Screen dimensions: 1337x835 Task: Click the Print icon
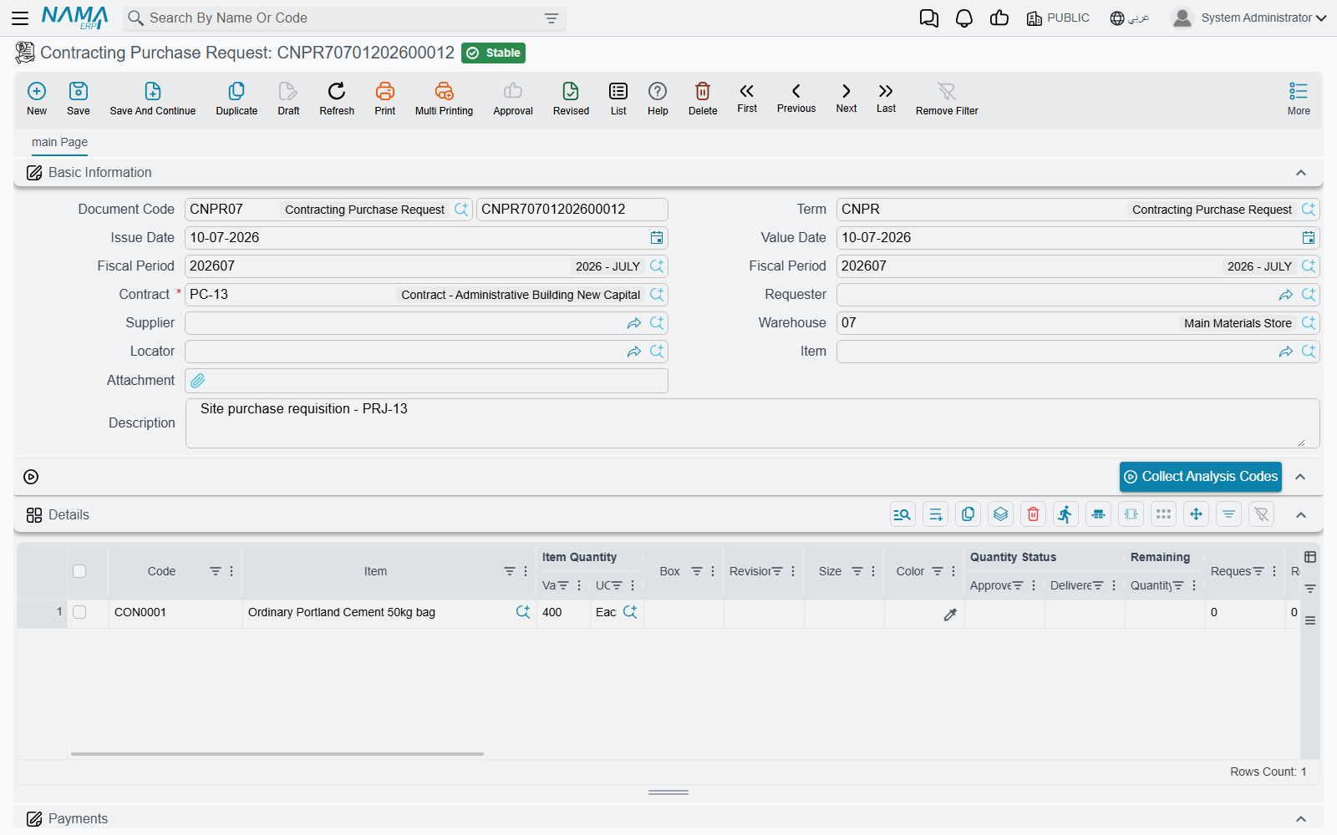[385, 91]
